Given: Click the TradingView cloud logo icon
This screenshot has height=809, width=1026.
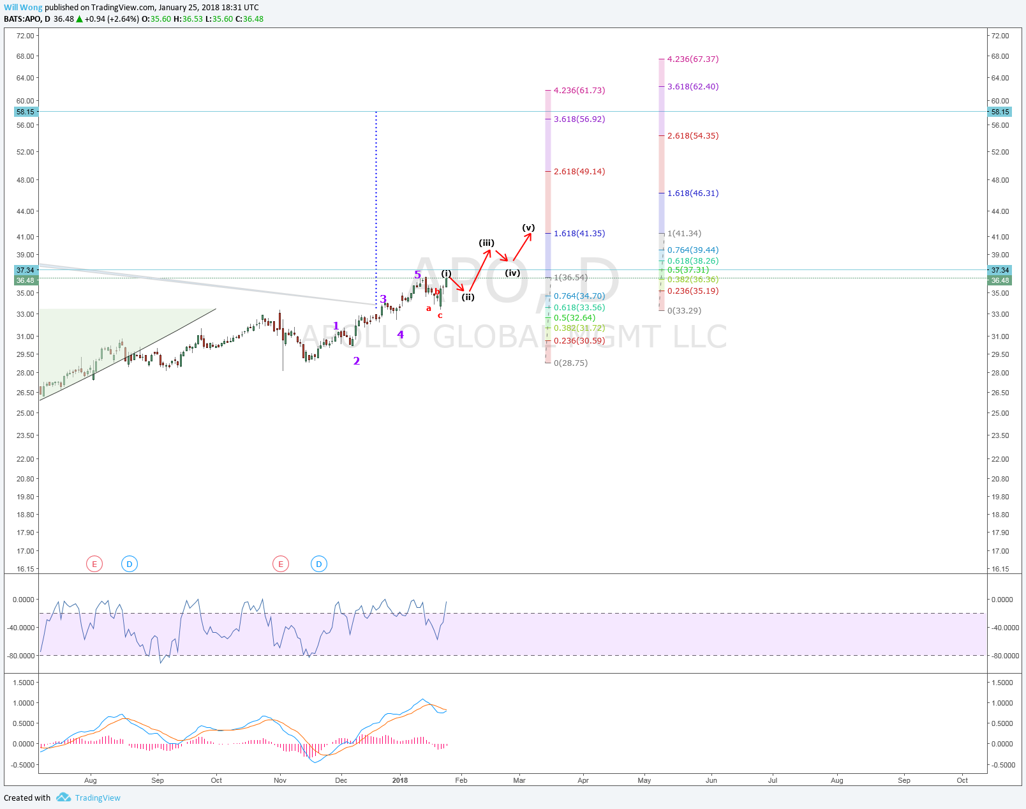Looking at the screenshot, I should pos(63,797).
